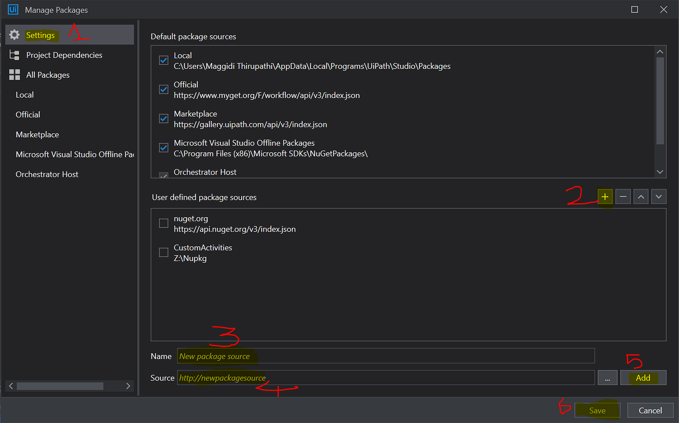Uncheck the Official package source
The width and height of the screenshot is (679, 423).
click(164, 90)
